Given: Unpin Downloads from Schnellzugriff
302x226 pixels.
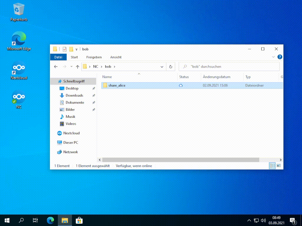Looking at the screenshot, I should click(x=94, y=95).
